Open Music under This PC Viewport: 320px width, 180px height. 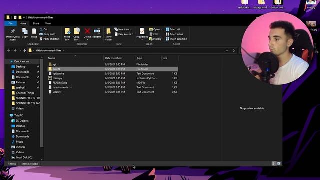(x=19, y=142)
